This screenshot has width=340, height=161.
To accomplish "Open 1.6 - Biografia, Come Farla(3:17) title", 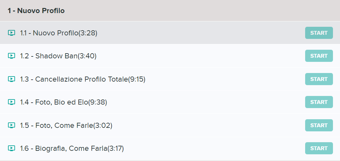I will (72, 149).
